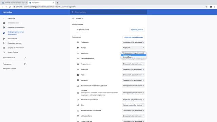Click the puzzle piece icon for Flash
This screenshot has height=122, width=217.
[x=78, y=75]
